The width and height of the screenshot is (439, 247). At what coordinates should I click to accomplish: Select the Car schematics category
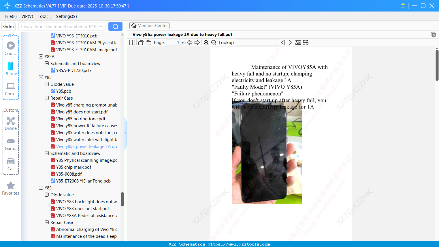pyautogui.click(x=10, y=164)
